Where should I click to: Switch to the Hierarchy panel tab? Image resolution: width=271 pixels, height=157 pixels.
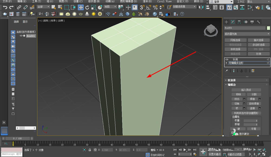pos(239,22)
